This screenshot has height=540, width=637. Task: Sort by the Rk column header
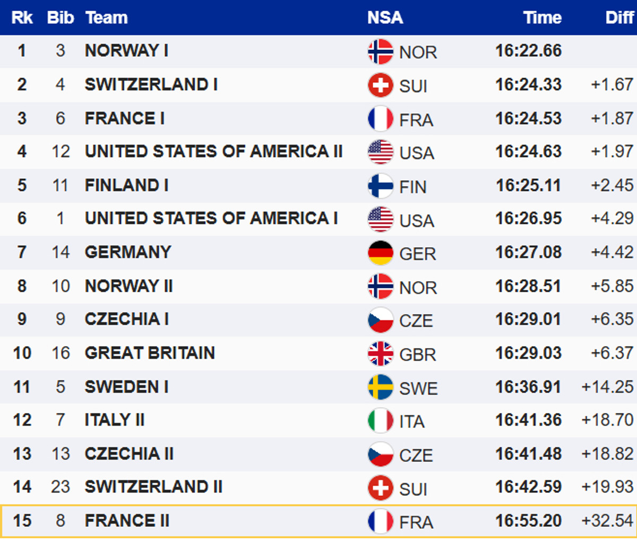coord(22,18)
